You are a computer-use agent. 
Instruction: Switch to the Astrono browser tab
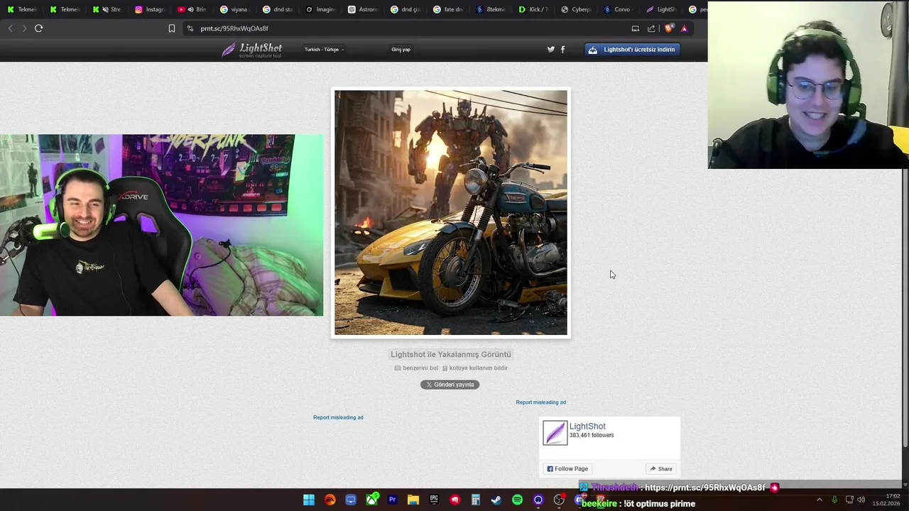point(362,9)
